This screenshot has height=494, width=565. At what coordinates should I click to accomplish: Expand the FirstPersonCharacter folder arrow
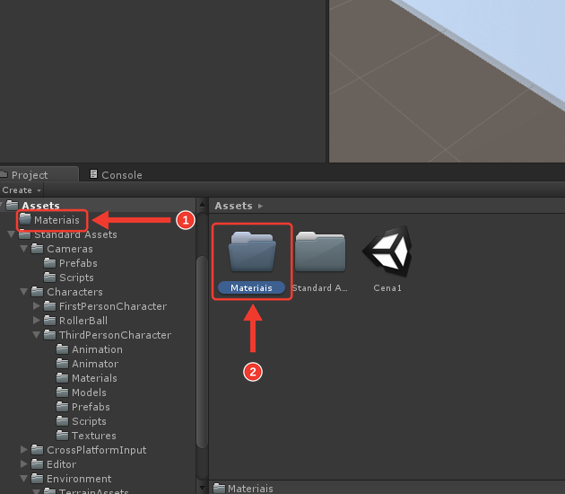[36, 306]
